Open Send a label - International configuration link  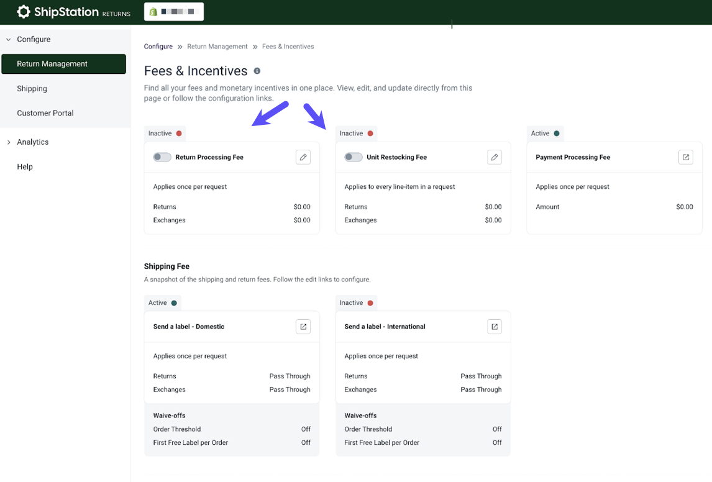tap(494, 326)
